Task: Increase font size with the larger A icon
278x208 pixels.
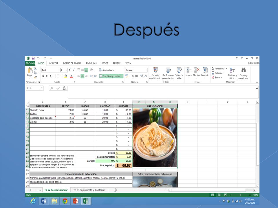Action: tap(70, 70)
